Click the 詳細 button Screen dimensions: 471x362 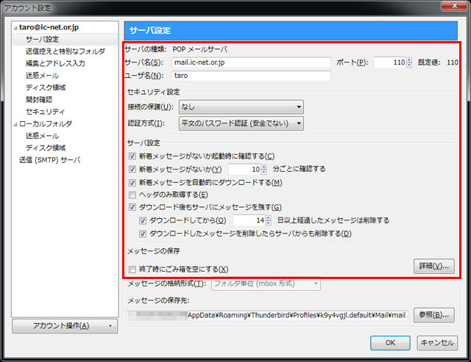(433, 265)
